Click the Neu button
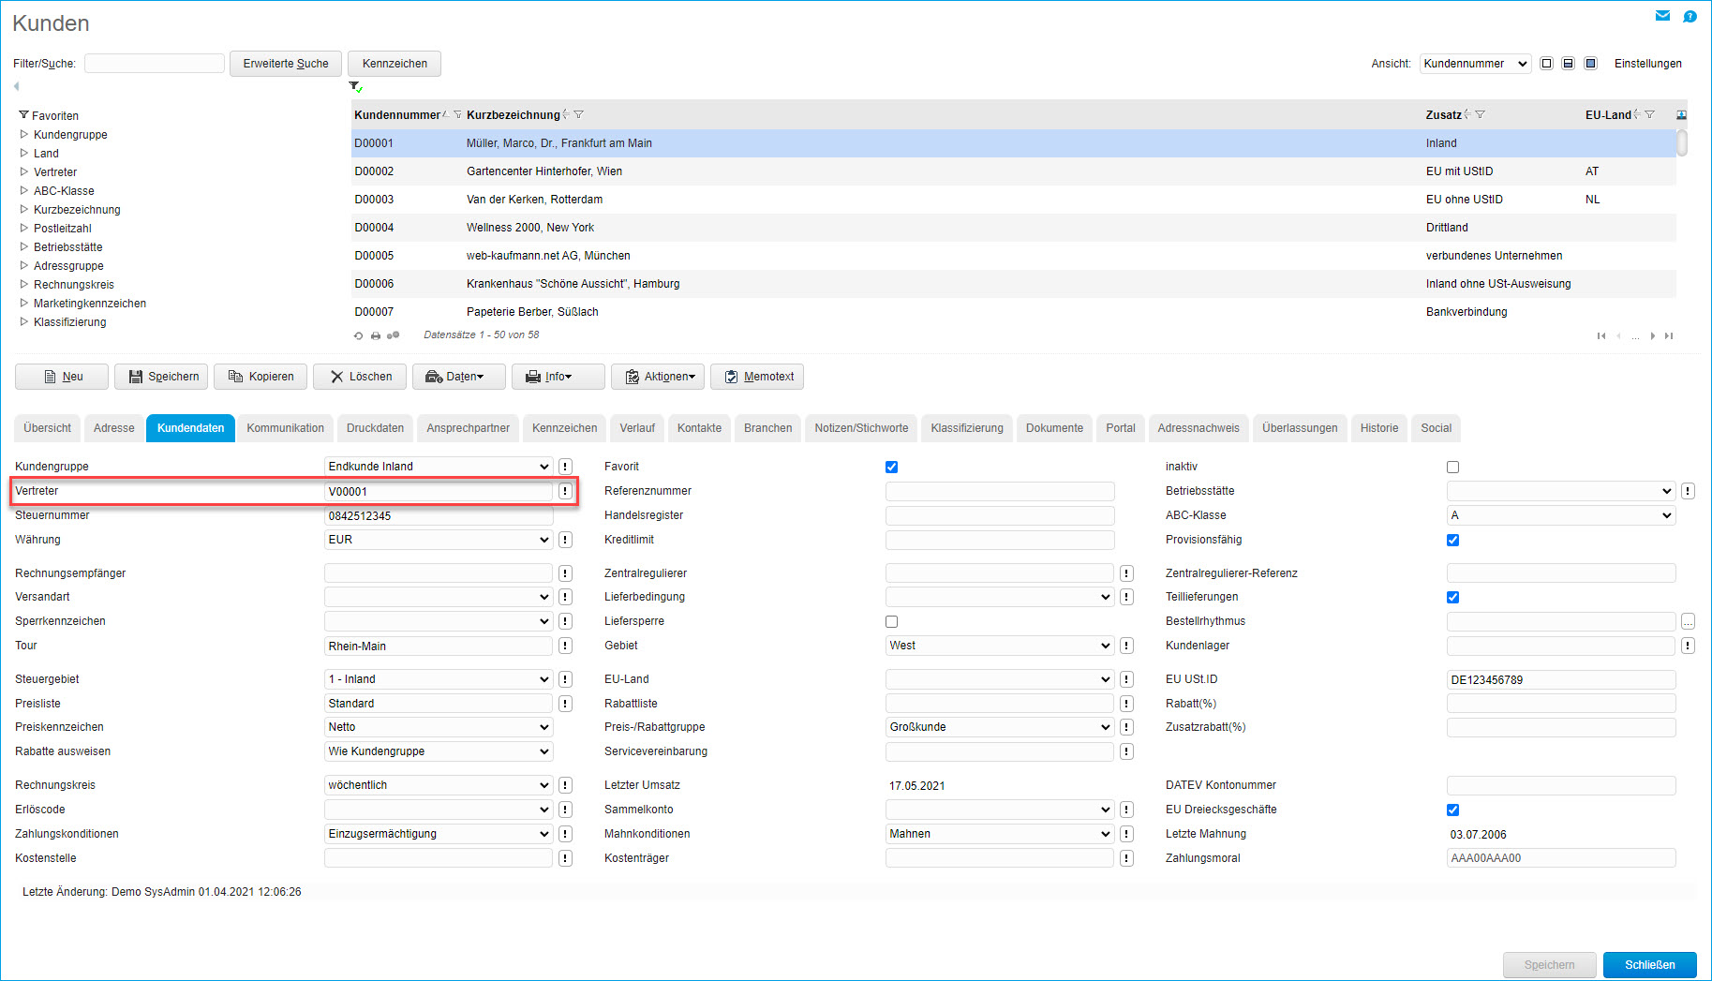The height and width of the screenshot is (981, 1712). point(62,377)
